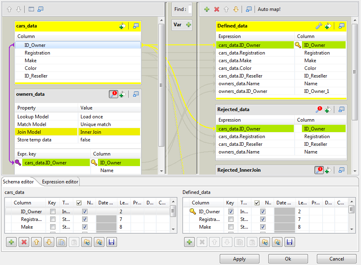This screenshot has height=265, width=361.
Task: Toggle the select-all checkbox in the schema header
Action: (79, 202)
